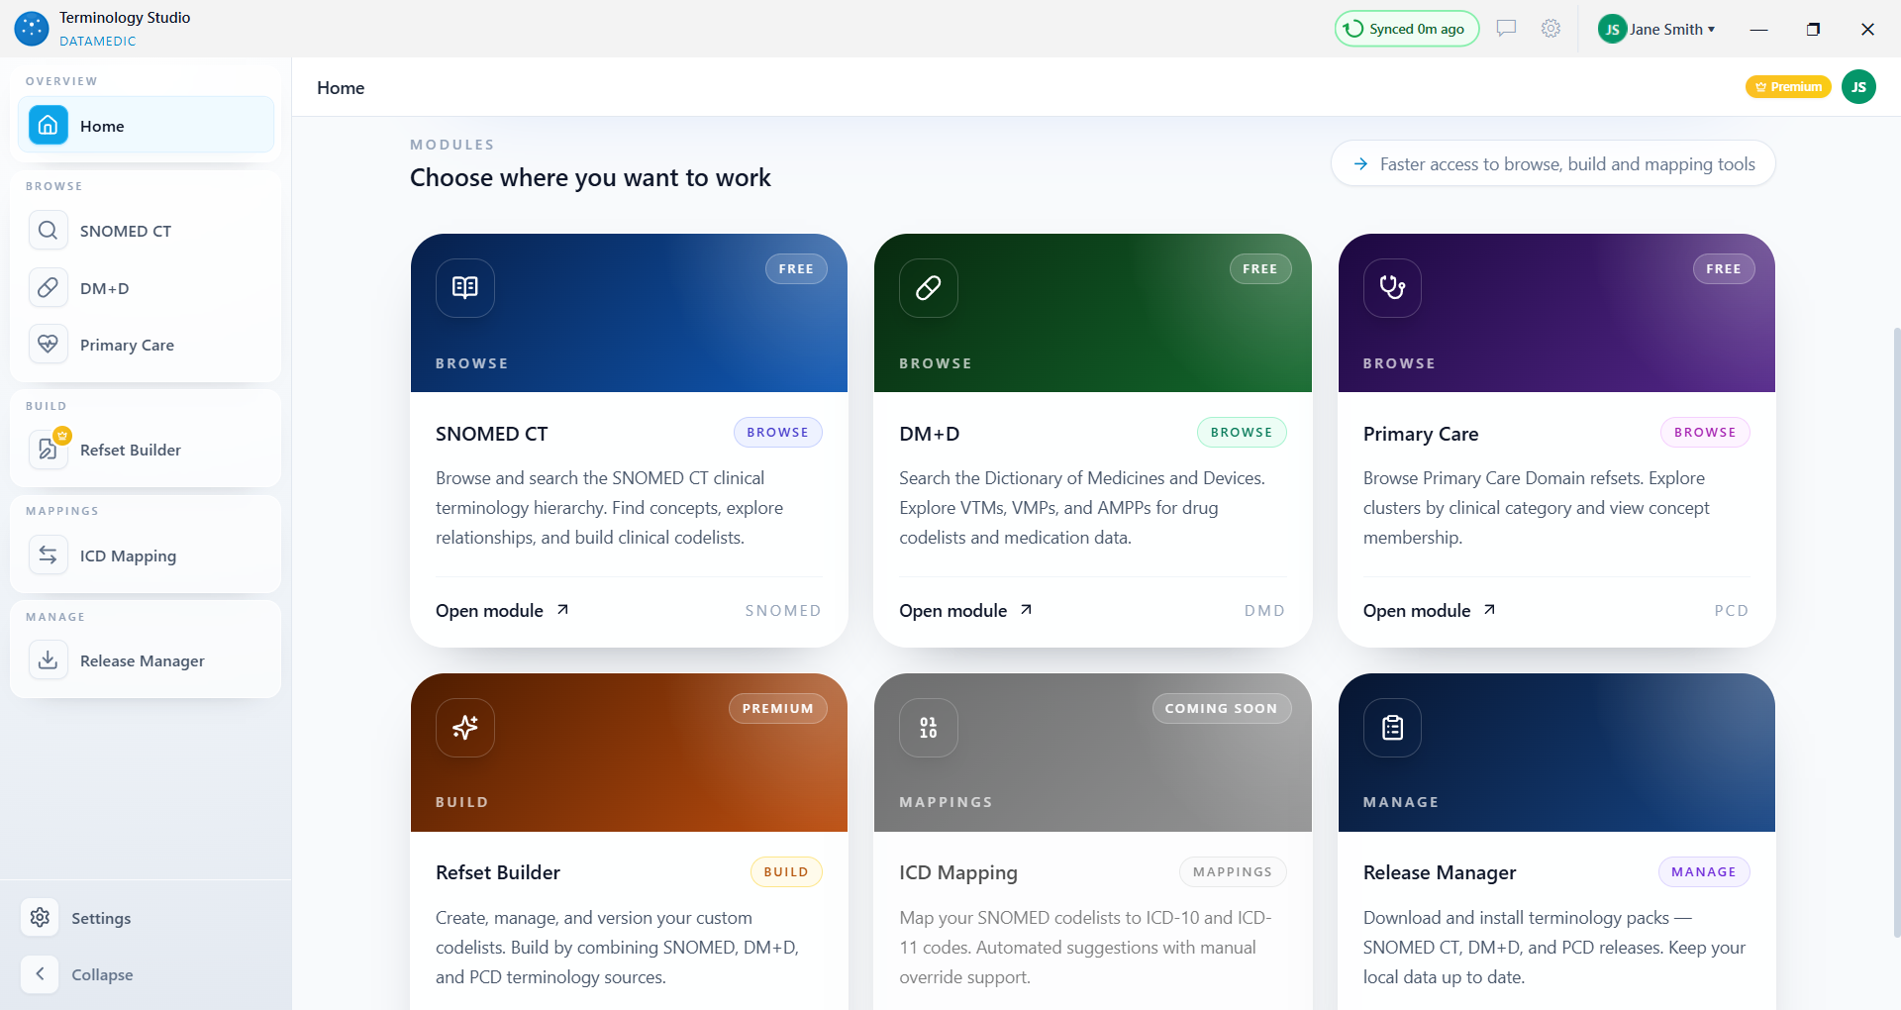The width and height of the screenshot is (1901, 1010).
Task: Open Release Manager from the sidebar
Action: coord(146,660)
